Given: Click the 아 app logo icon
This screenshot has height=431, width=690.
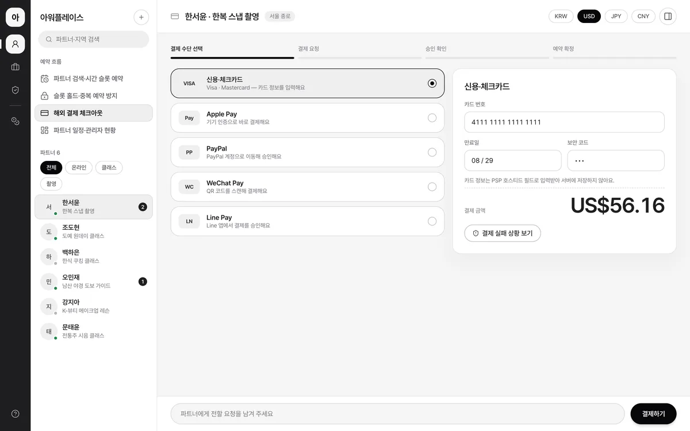Looking at the screenshot, I should 15,17.
